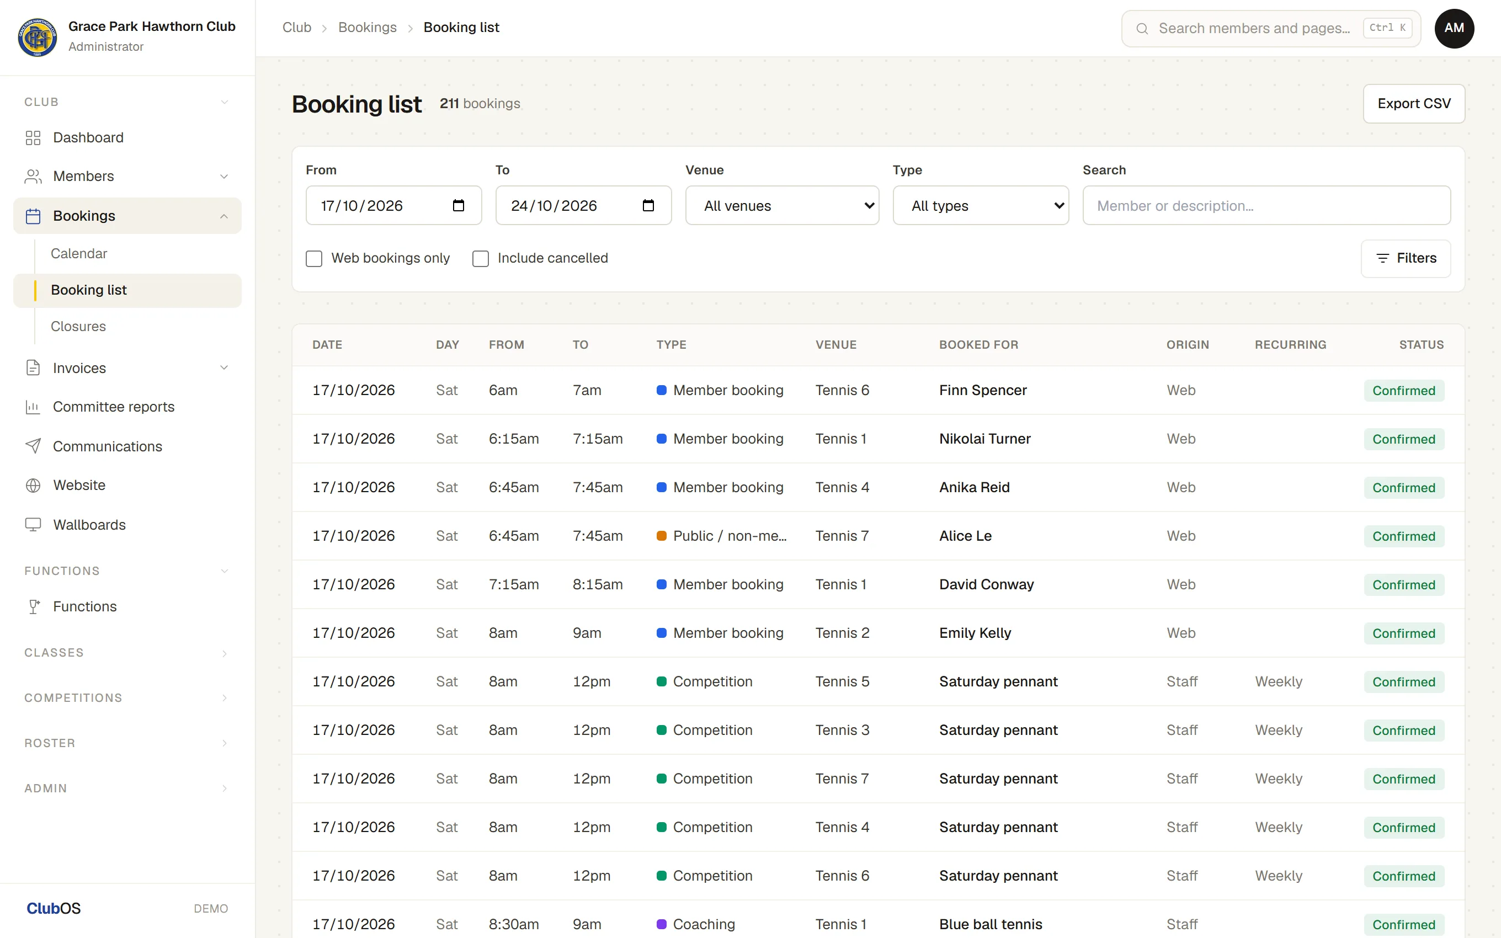This screenshot has width=1501, height=938.
Task: Click the Bookings calendar icon in sidebar
Action: click(x=33, y=216)
